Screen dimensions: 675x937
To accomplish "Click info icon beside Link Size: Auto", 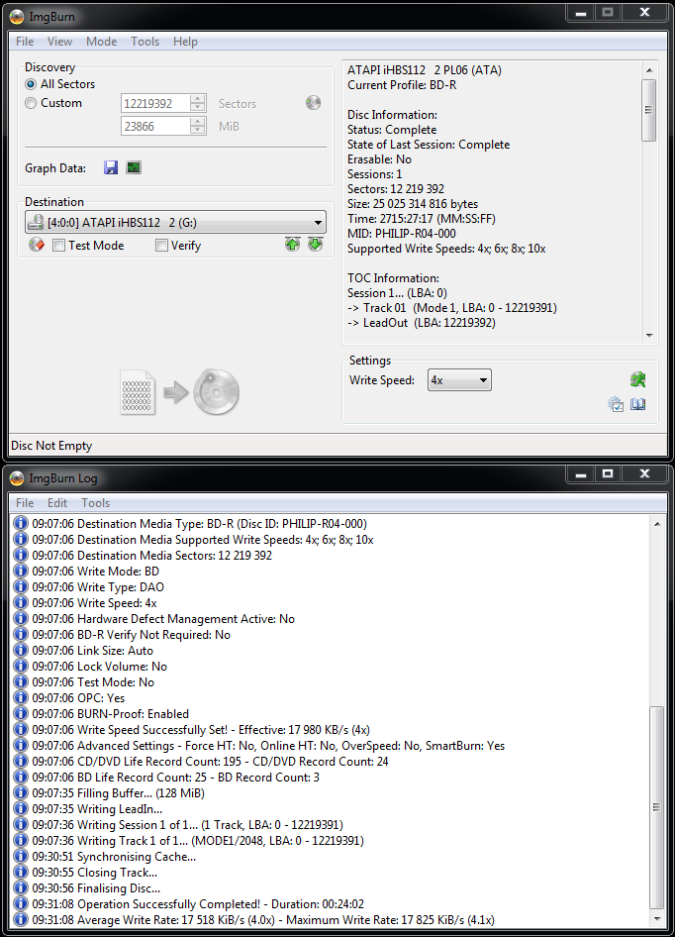I will 21,650.
